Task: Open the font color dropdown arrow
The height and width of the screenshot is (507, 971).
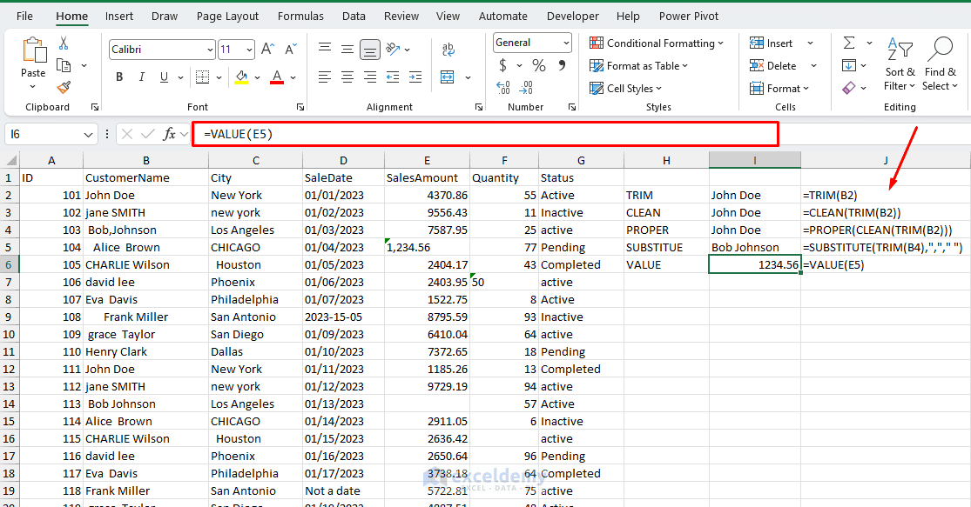Action: click(x=293, y=77)
